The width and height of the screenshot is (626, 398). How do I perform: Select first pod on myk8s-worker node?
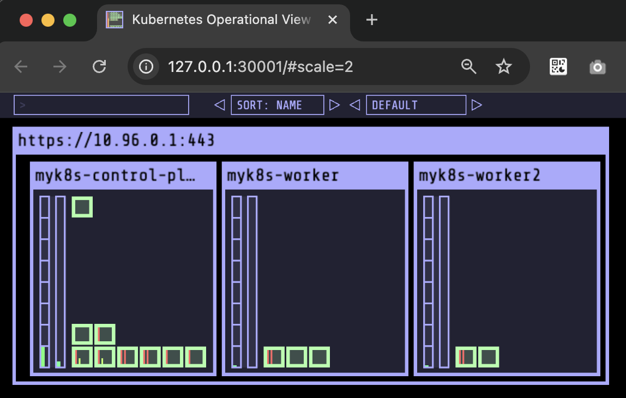tap(274, 357)
